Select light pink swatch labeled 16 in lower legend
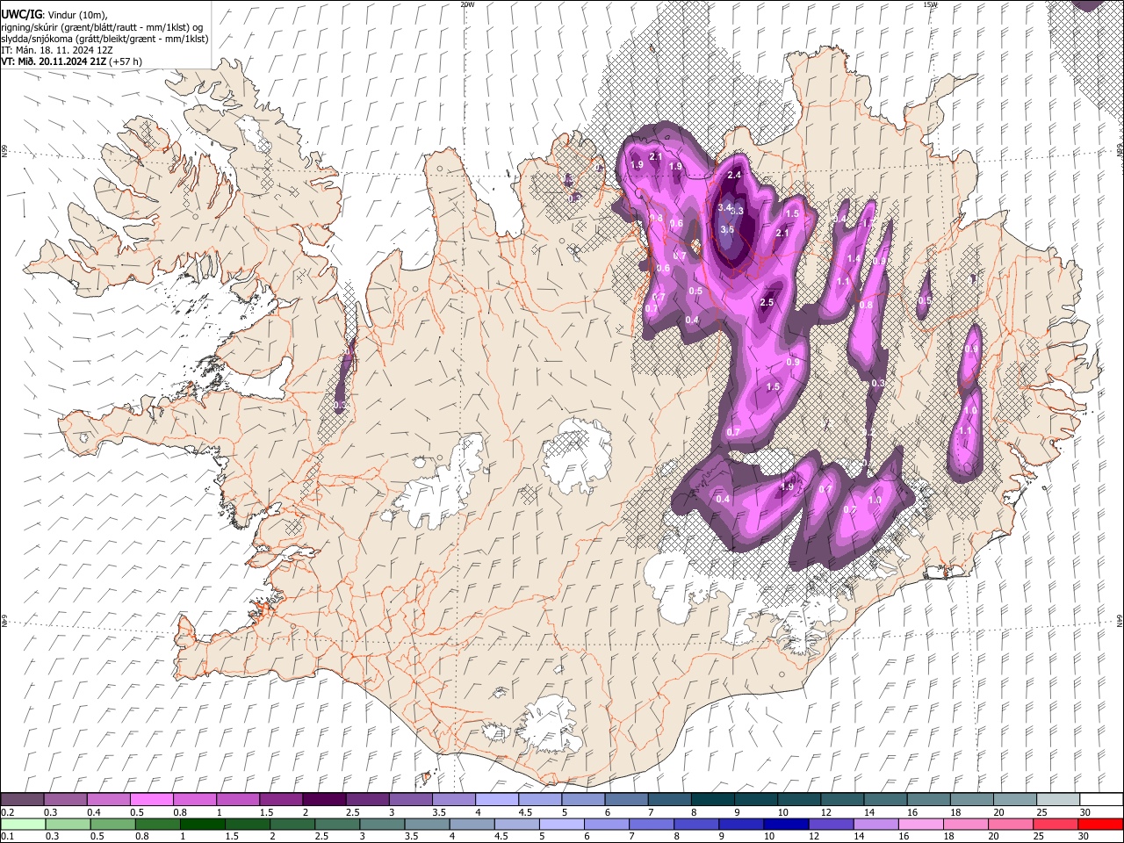 click(921, 824)
